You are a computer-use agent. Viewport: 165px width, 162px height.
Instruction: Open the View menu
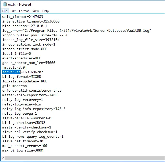coord(35,11)
